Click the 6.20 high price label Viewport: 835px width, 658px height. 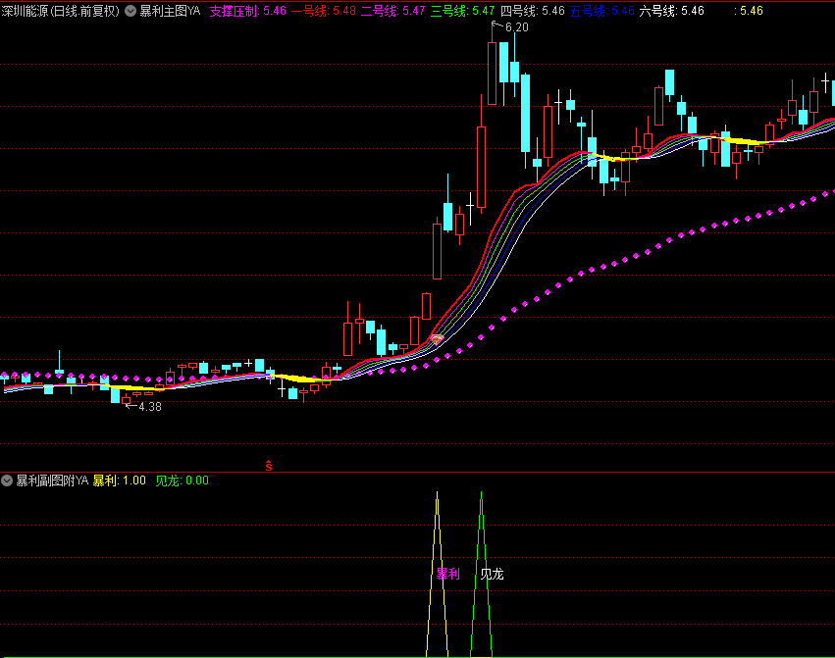coord(516,27)
